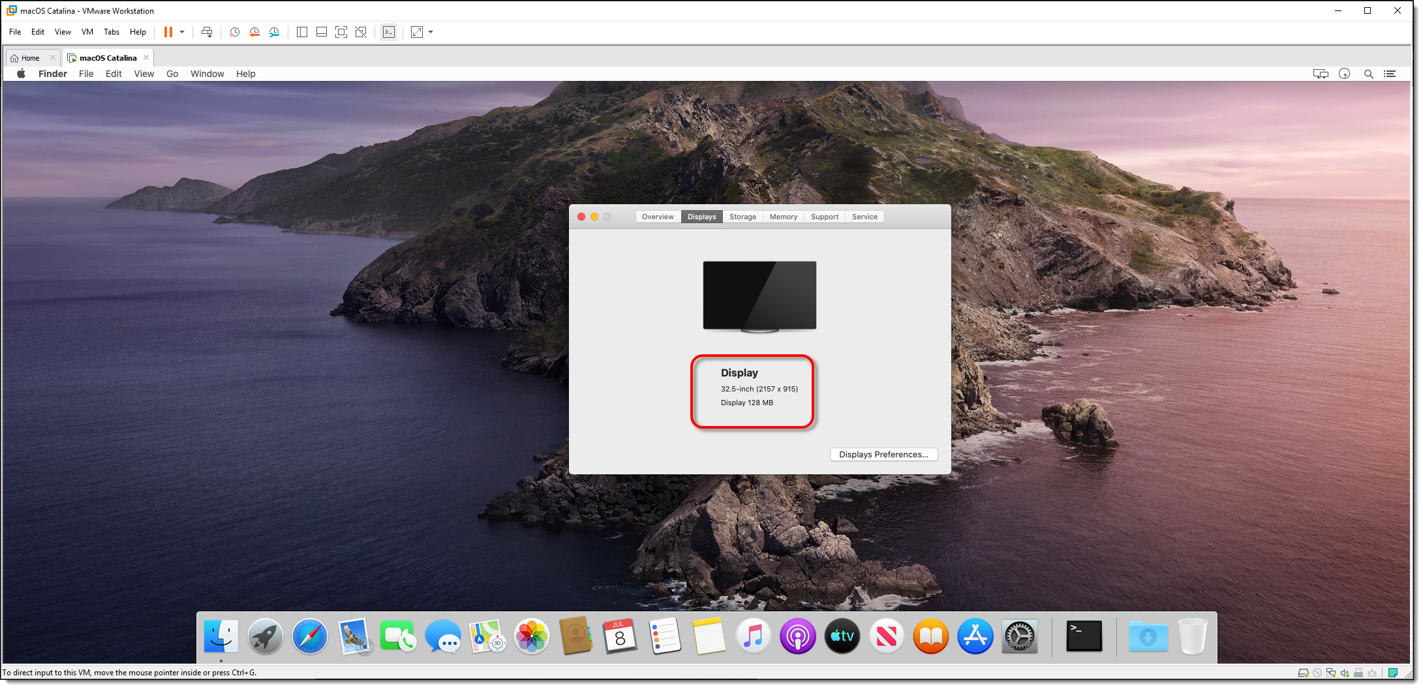This screenshot has width=1423, height=689.
Task: Open the snapshot manager wrench icon
Action: 274,32
